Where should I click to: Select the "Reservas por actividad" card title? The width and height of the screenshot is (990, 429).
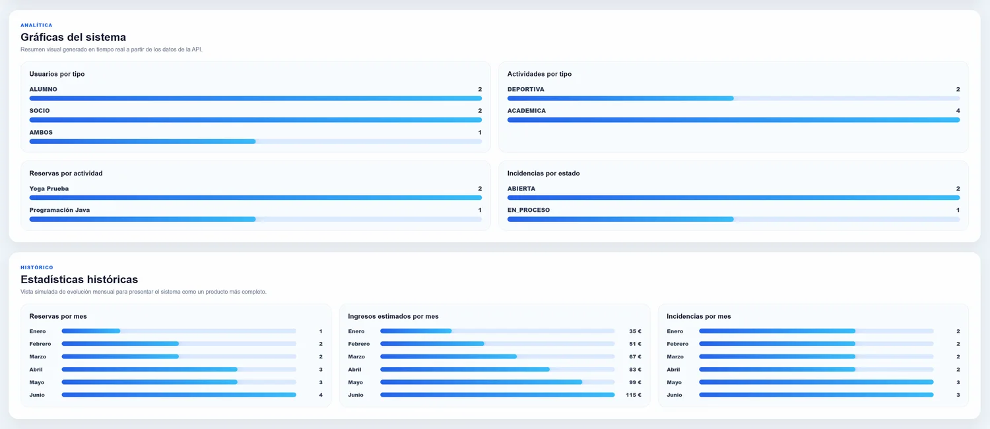(x=66, y=174)
